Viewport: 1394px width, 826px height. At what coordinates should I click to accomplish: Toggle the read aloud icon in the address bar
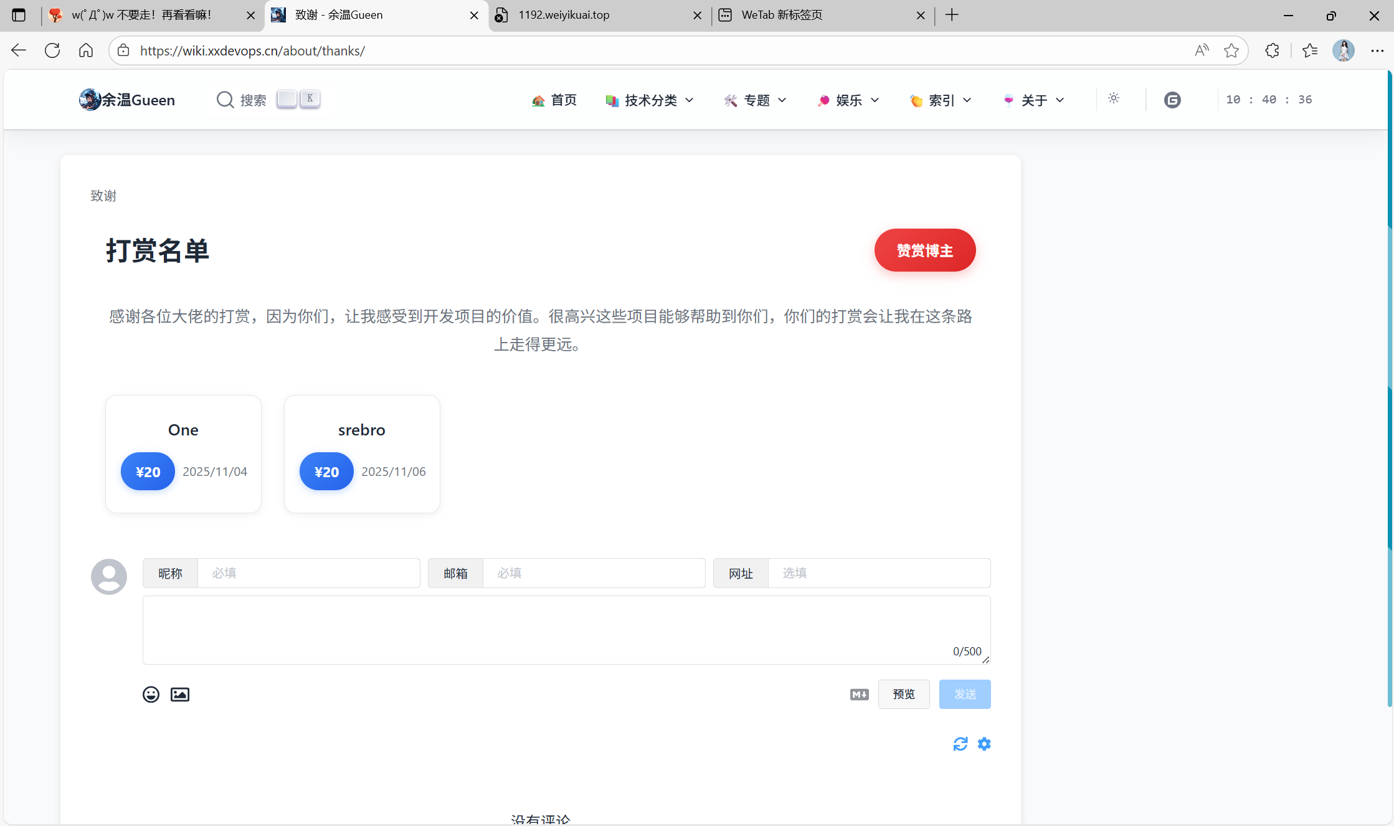coord(1202,50)
